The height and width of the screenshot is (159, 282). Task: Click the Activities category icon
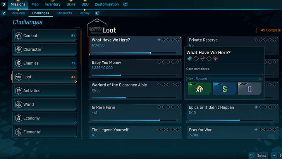18,91
